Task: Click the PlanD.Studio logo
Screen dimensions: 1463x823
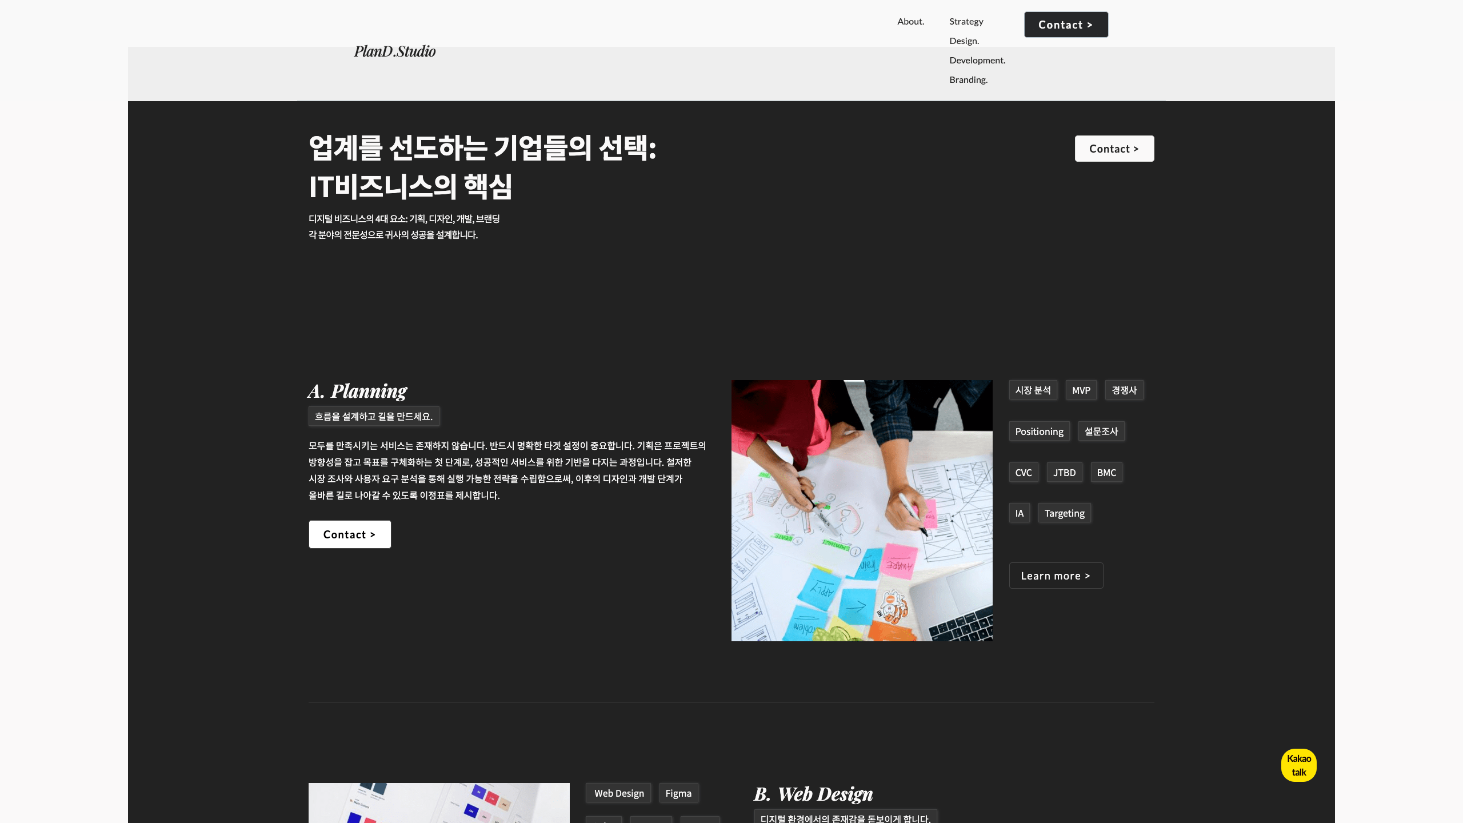Action: tap(394, 51)
